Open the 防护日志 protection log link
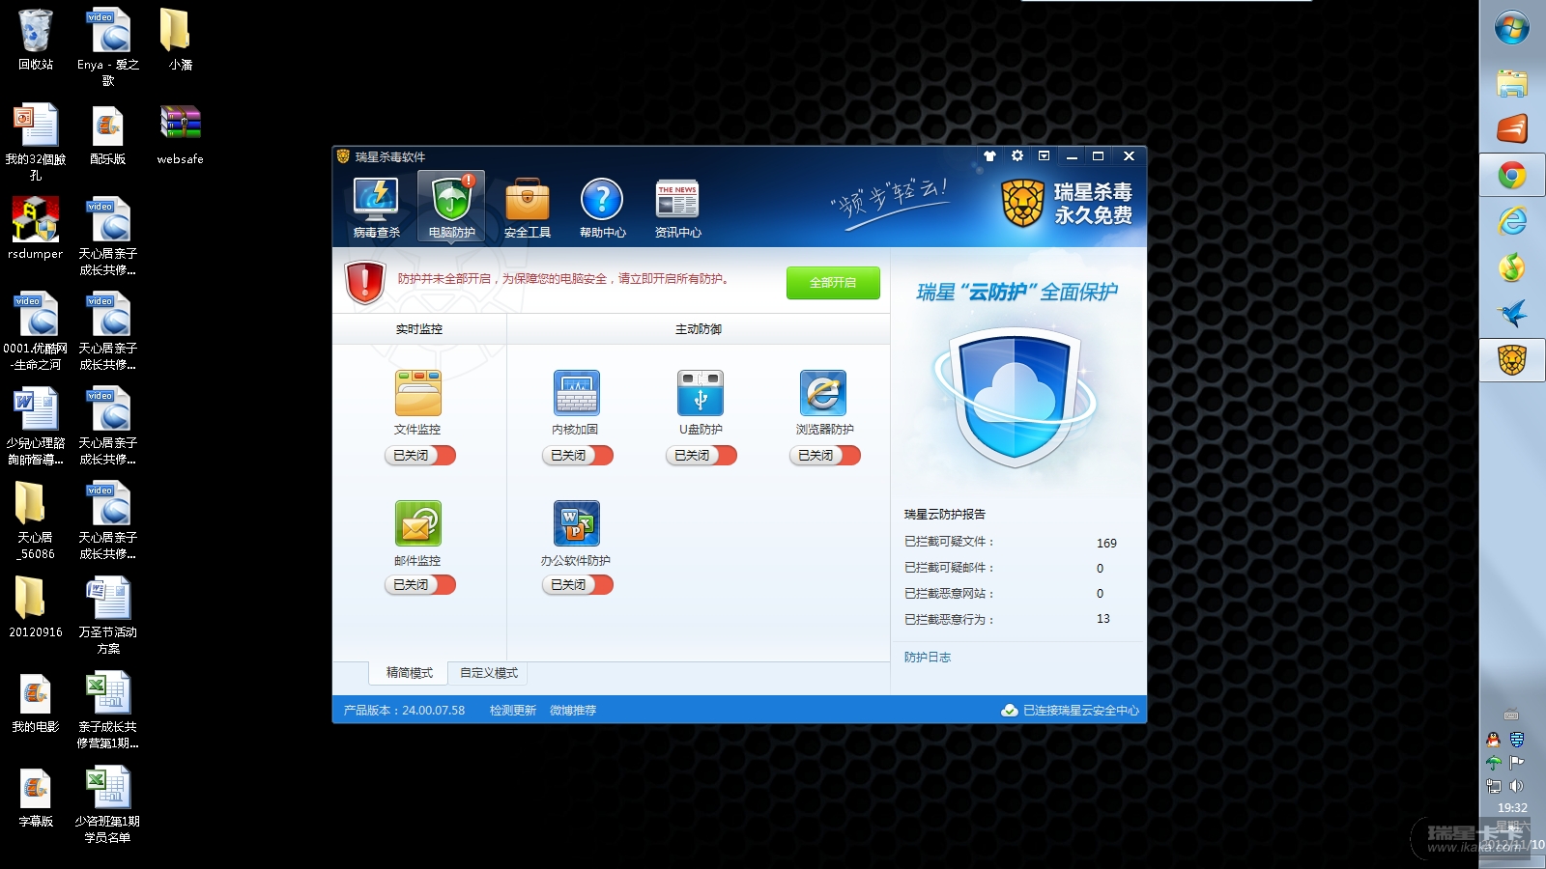Viewport: 1546px width, 869px height. pyautogui.click(x=928, y=658)
